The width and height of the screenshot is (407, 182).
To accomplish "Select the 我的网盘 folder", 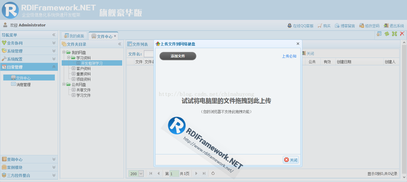I will 79,52.
